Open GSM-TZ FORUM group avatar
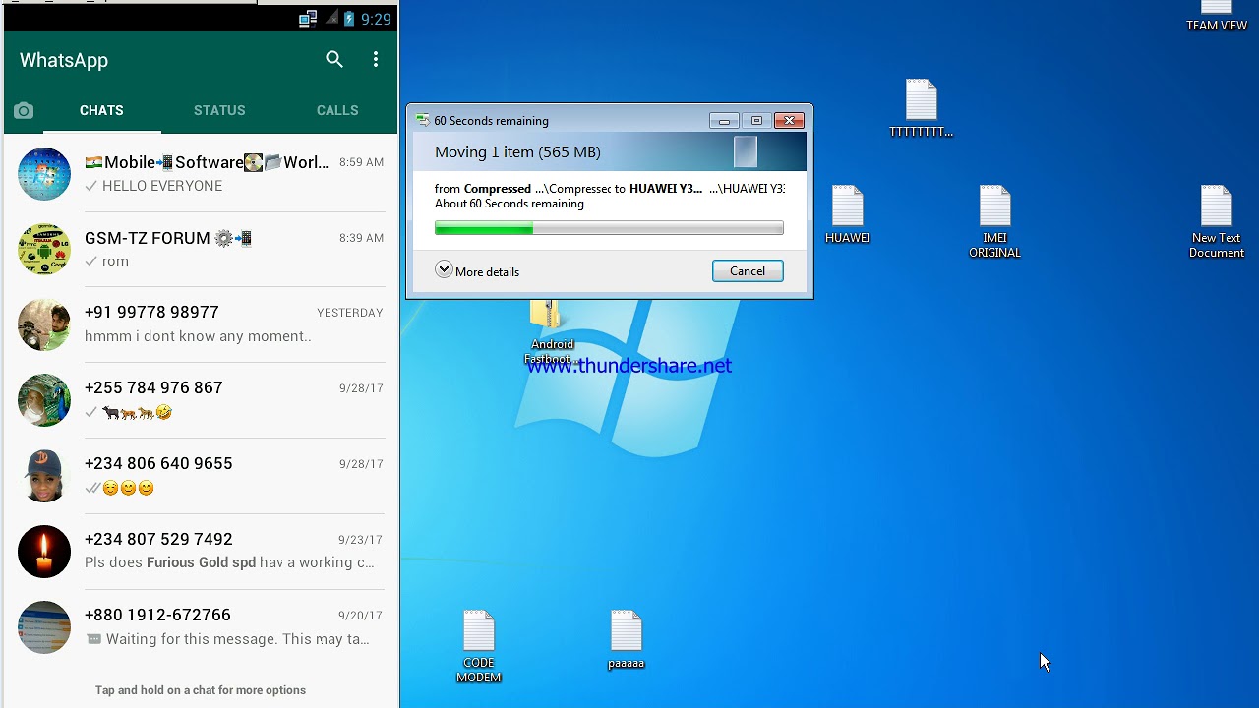Image resolution: width=1259 pixels, height=708 pixels. [44, 250]
